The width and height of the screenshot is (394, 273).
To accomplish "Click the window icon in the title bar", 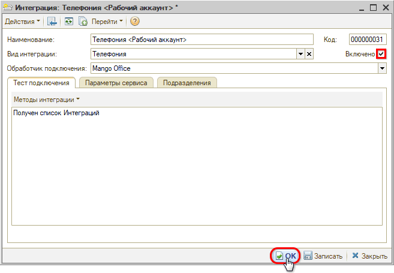I will 8,7.
